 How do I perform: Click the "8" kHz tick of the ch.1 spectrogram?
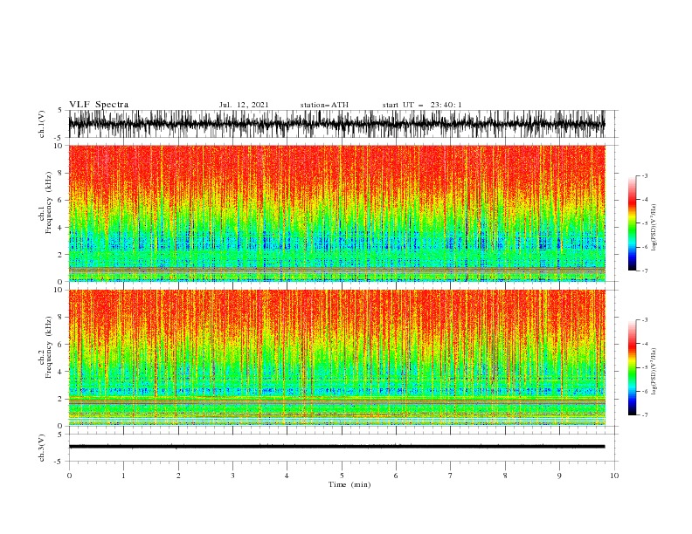60,173
